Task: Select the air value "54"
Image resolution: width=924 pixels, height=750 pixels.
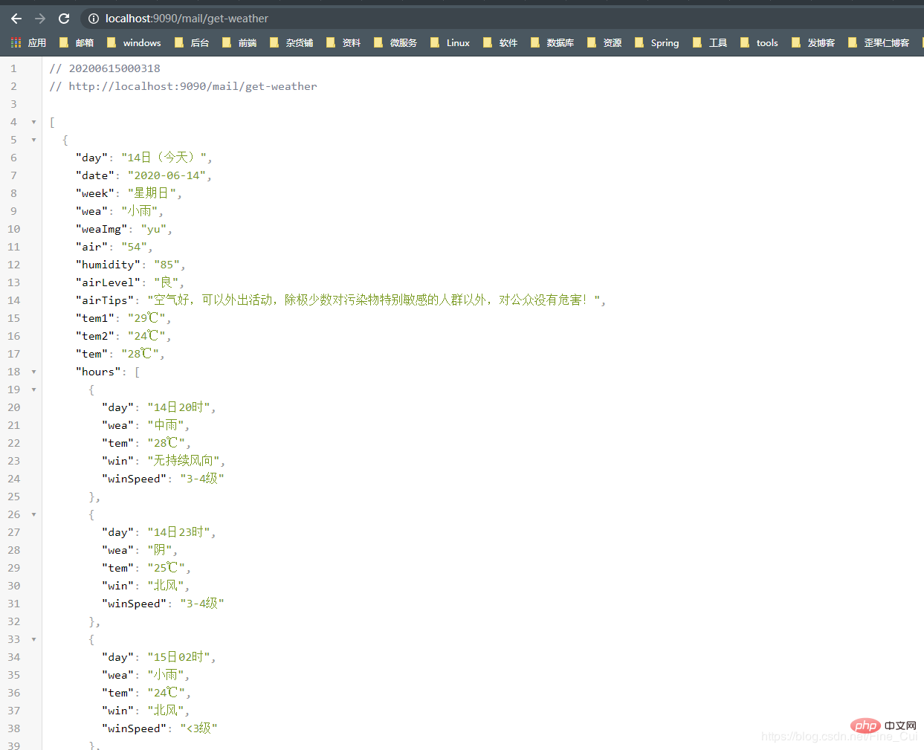Action: [x=135, y=247]
